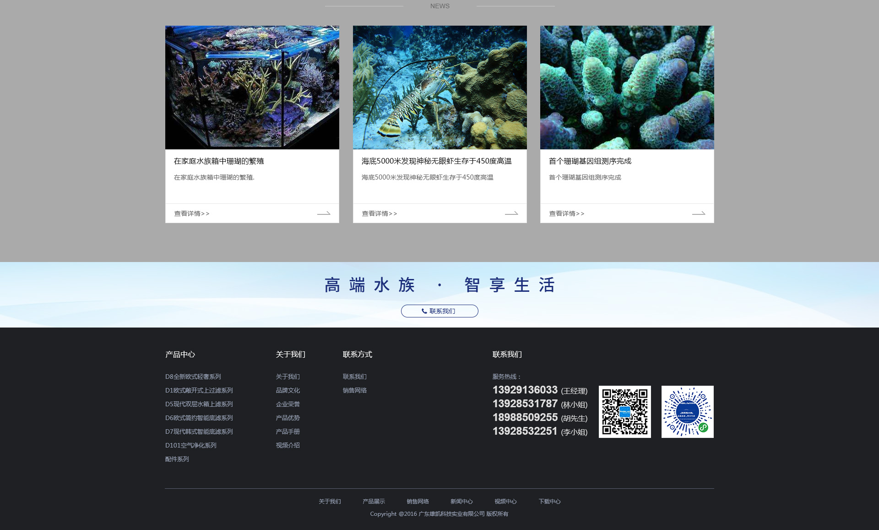879x530 pixels.
Task: View details of 在家庭水族箱中珊瑚的繁殖
Action: [191, 213]
